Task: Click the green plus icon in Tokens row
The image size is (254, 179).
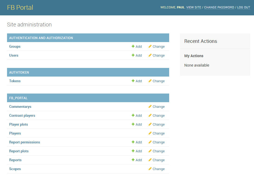Action: (133, 81)
